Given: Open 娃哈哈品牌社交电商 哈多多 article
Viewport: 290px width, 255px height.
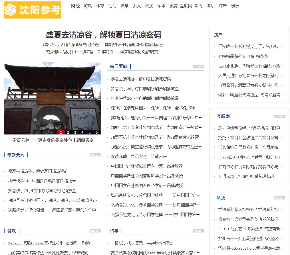Looking at the screenshot, I should [x=243, y=56].
